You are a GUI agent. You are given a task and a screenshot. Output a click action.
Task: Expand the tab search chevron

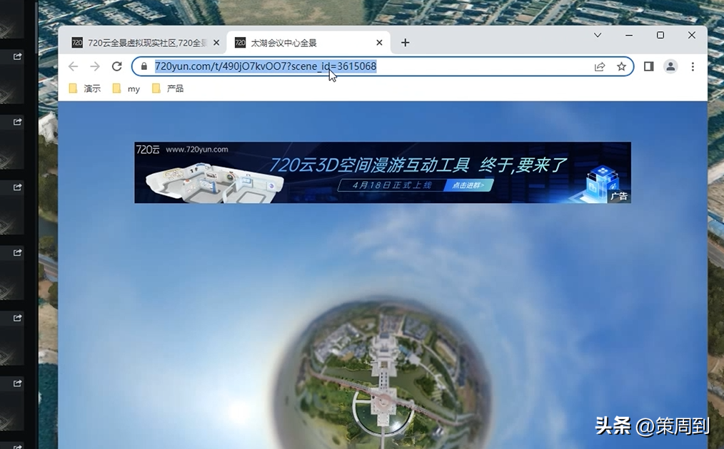[x=598, y=35]
